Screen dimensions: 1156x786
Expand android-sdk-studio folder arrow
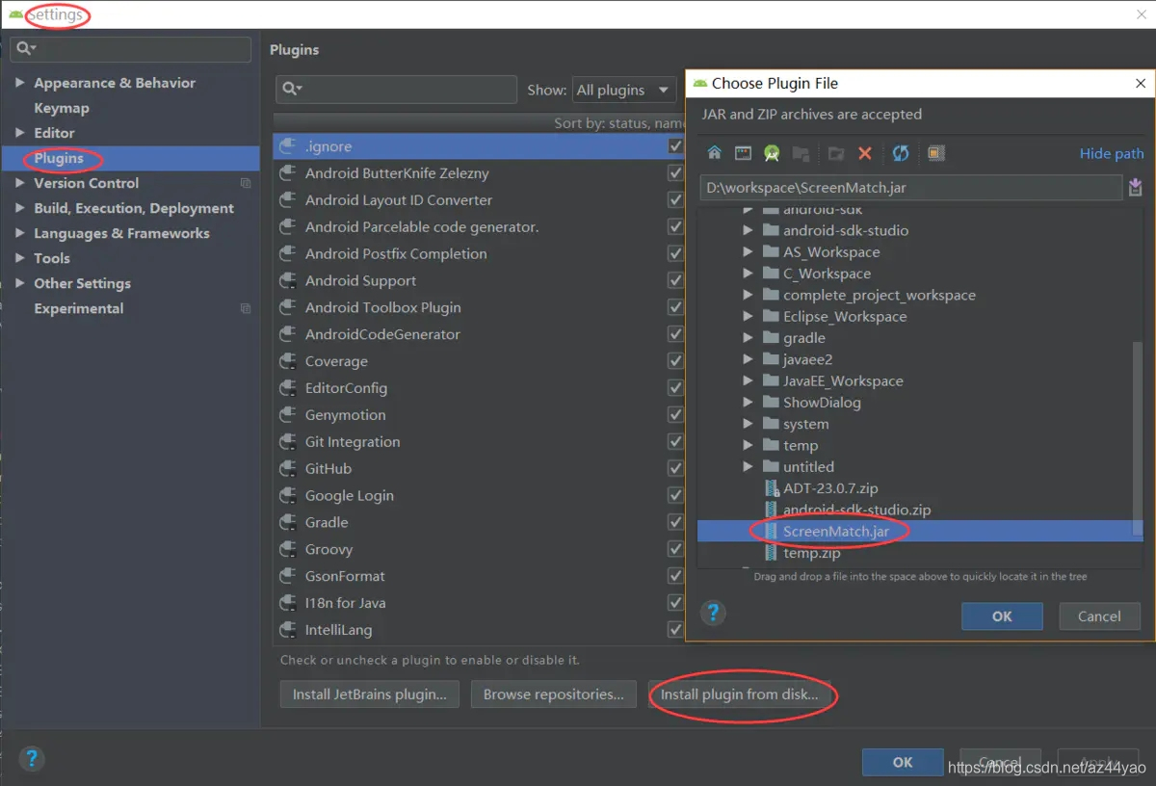coord(749,230)
